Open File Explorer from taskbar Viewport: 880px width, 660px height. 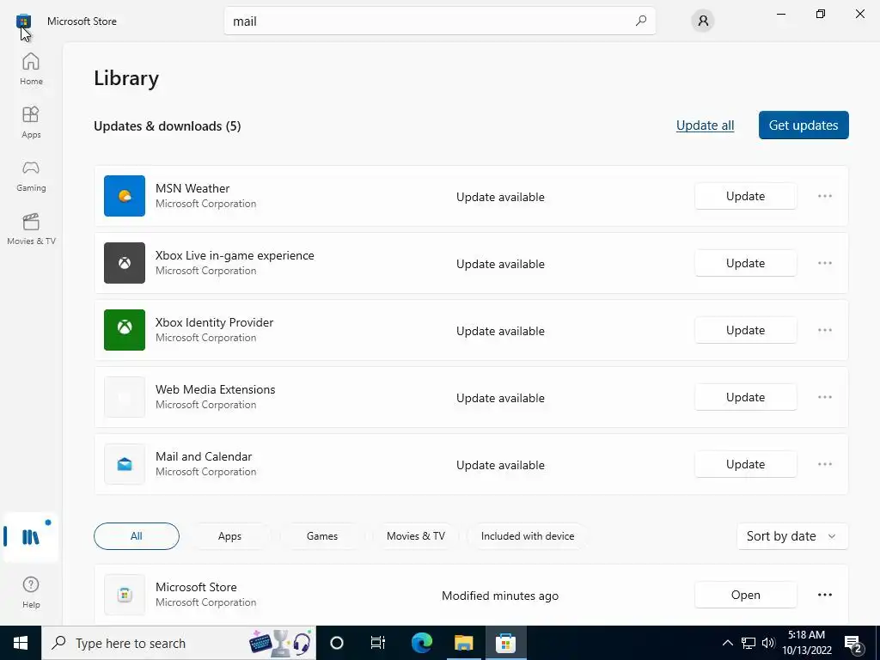coord(463,643)
